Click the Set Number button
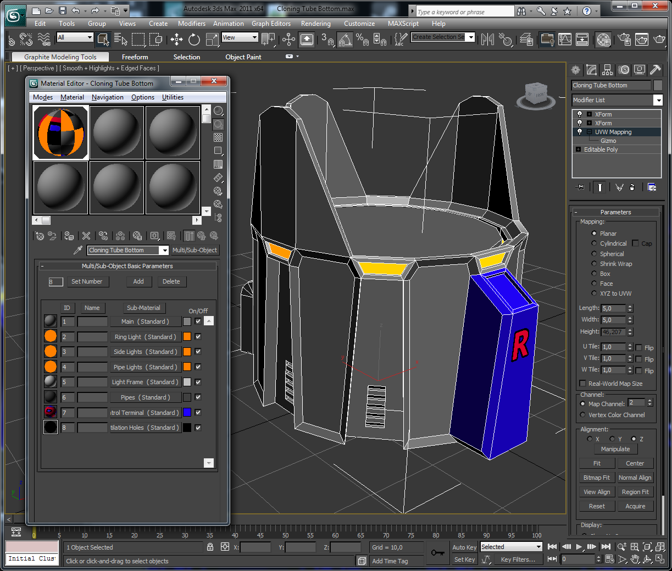The image size is (672, 571). [x=87, y=281]
